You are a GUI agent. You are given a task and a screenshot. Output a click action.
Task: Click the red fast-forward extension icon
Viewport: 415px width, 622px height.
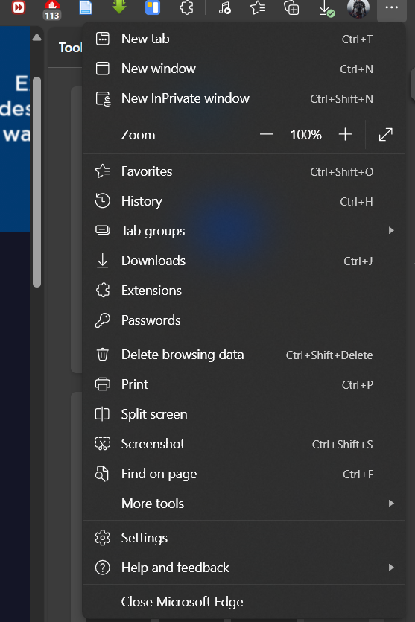(x=18, y=7)
